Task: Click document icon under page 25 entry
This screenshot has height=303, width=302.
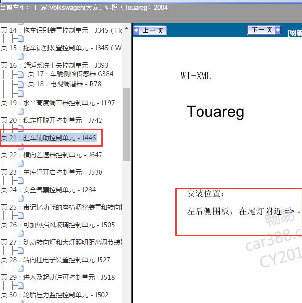Action: 21,216
